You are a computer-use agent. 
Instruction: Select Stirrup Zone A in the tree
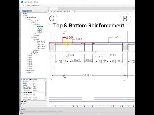click(41, 41)
